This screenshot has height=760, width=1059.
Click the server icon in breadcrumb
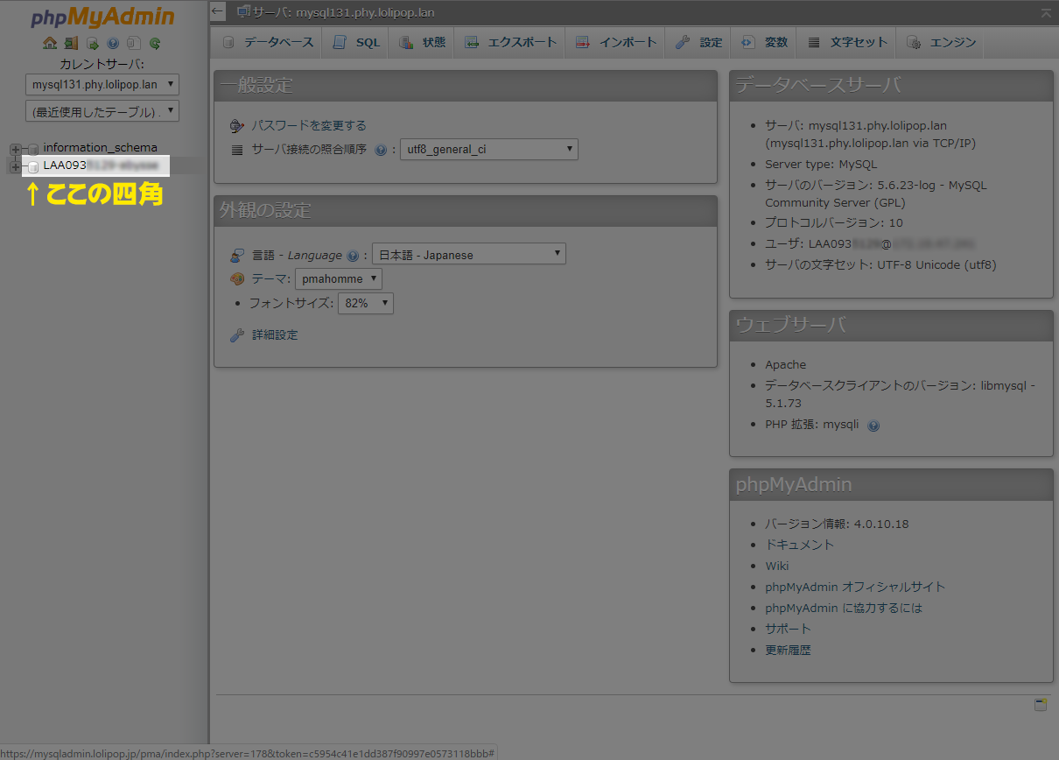[244, 12]
